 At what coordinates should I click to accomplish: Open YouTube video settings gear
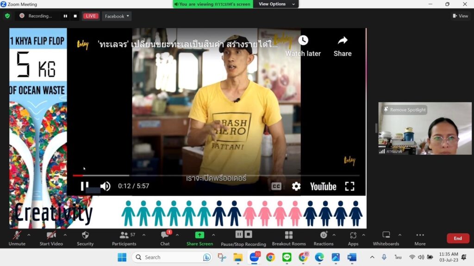coord(296,186)
